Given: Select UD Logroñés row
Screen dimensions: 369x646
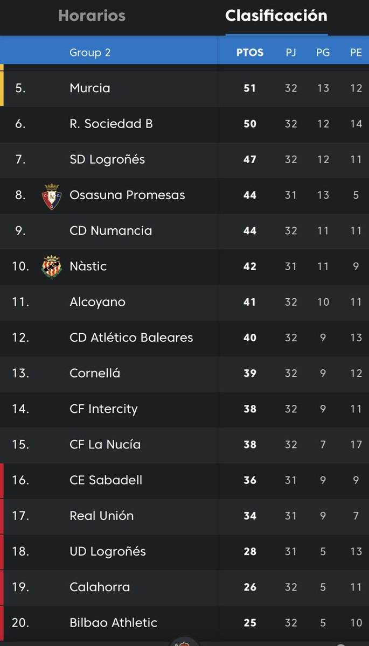Looking at the screenshot, I should point(184,552).
